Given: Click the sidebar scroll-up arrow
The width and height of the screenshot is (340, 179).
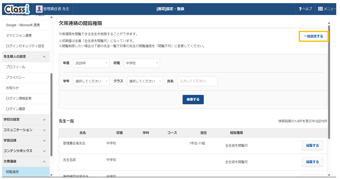Looking at the screenshot, I should coord(51,17).
